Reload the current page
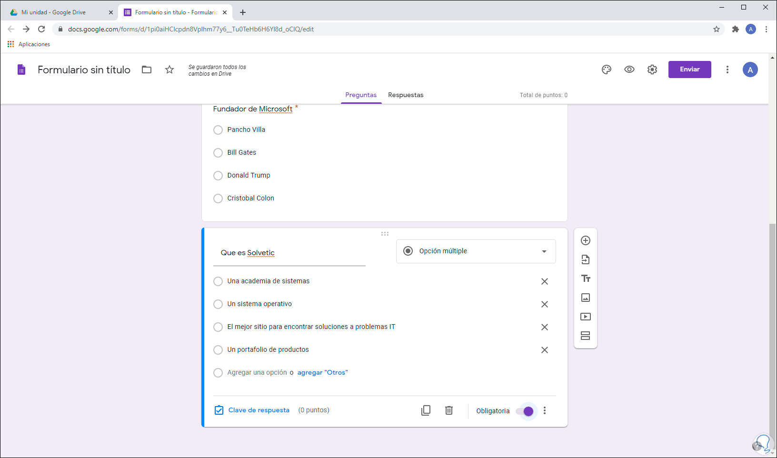The height and width of the screenshot is (458, 777). pos(41,29)
